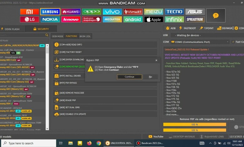Open the help question mark icon
Image resolution: width=244 pixels, height=147 pixels.
pos(216,15)
